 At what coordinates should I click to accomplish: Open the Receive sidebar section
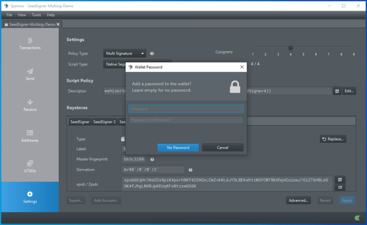30,105
